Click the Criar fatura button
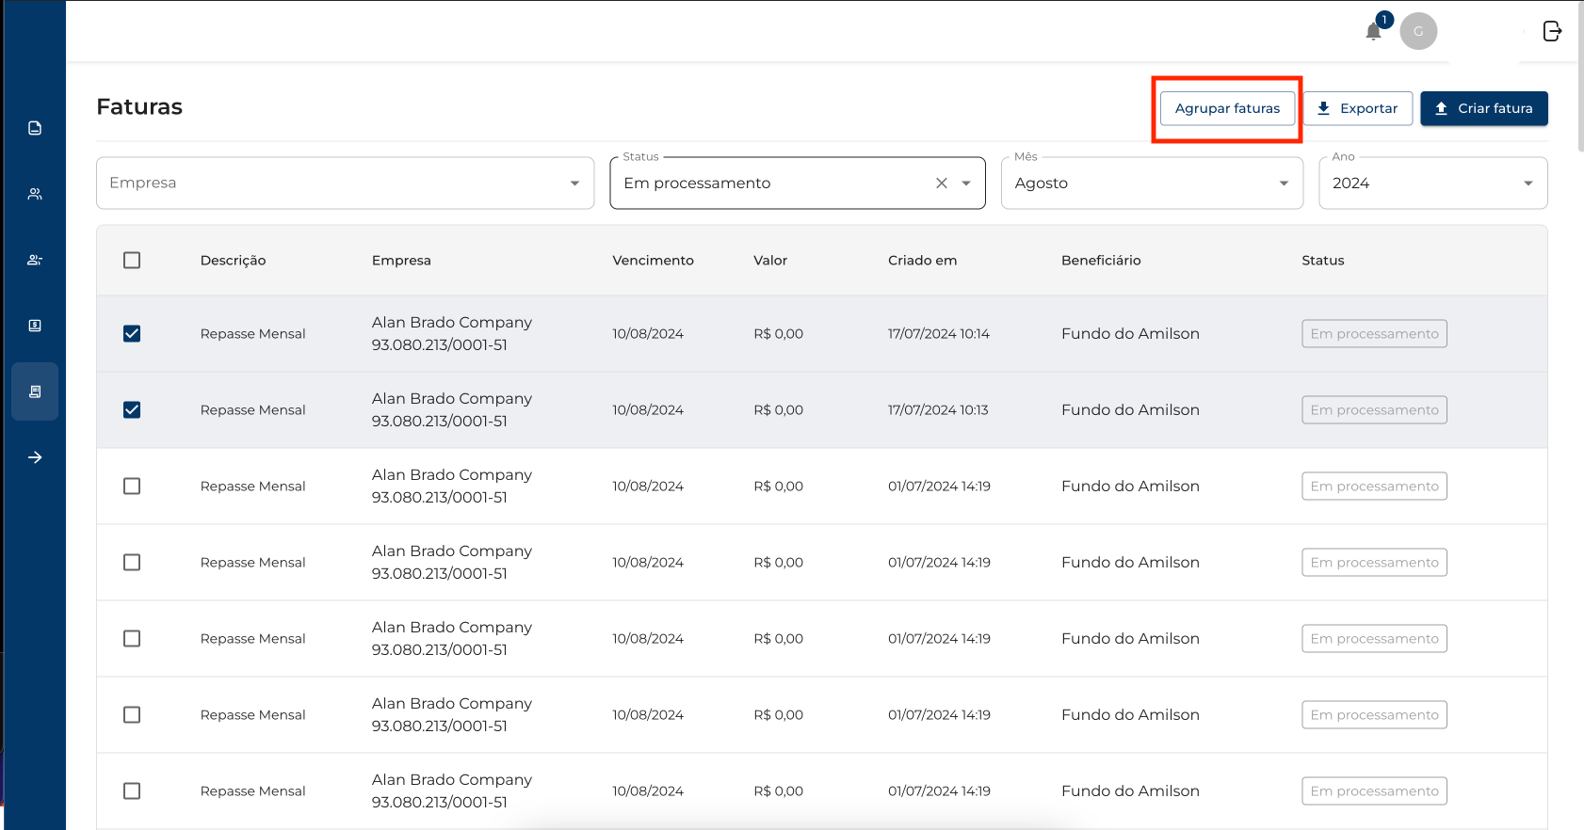 pyautogui.click(x=1483, y=108)
